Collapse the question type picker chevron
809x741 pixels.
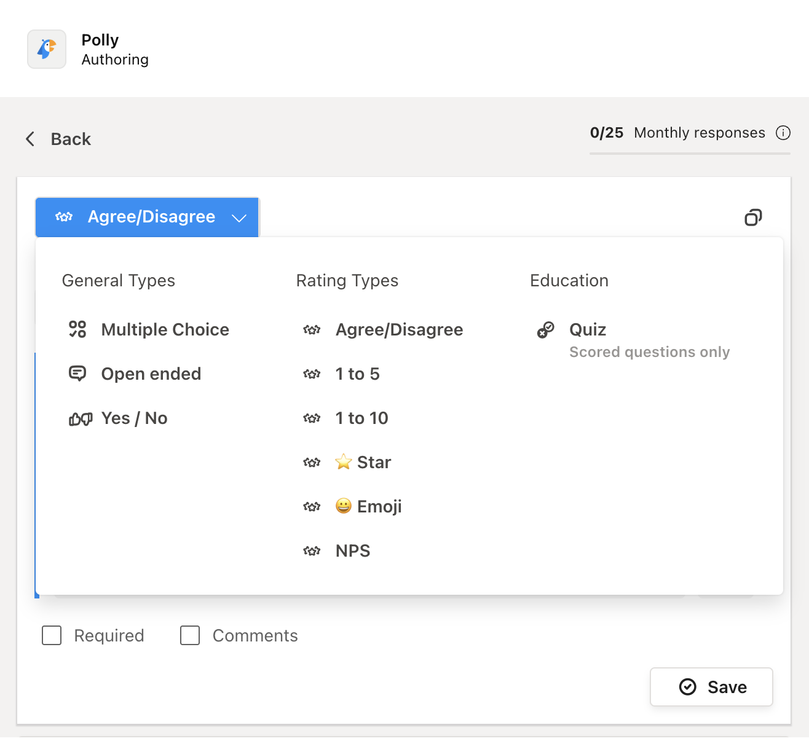point(240,217)
